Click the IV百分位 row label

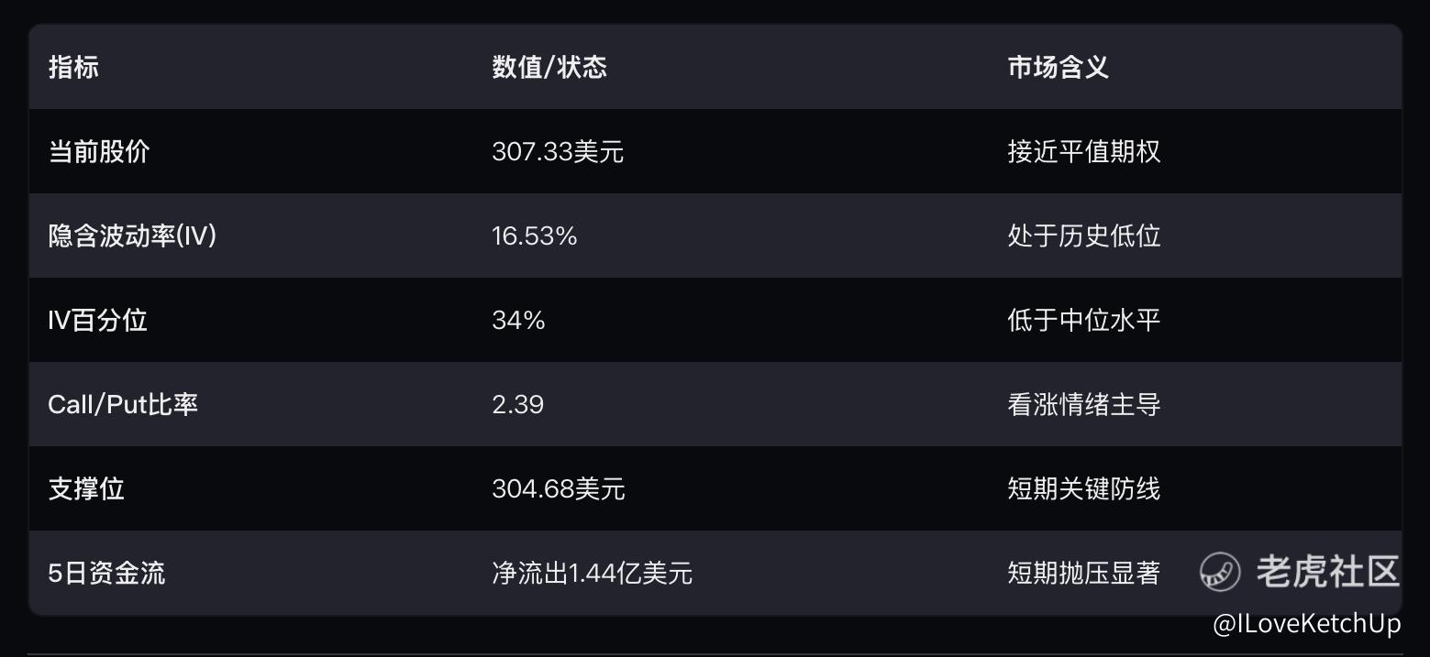[x=97, y=320]
